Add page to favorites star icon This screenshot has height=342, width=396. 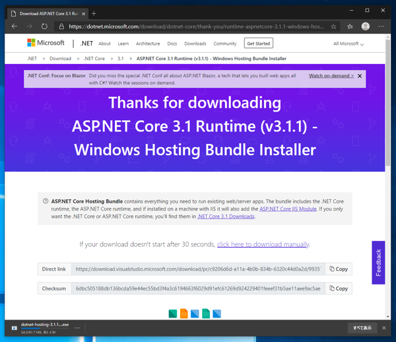pos(333,26)
